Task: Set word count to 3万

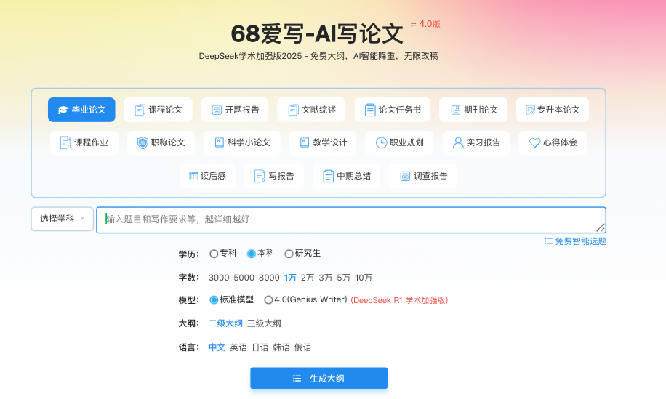Action: click(325, 278)
